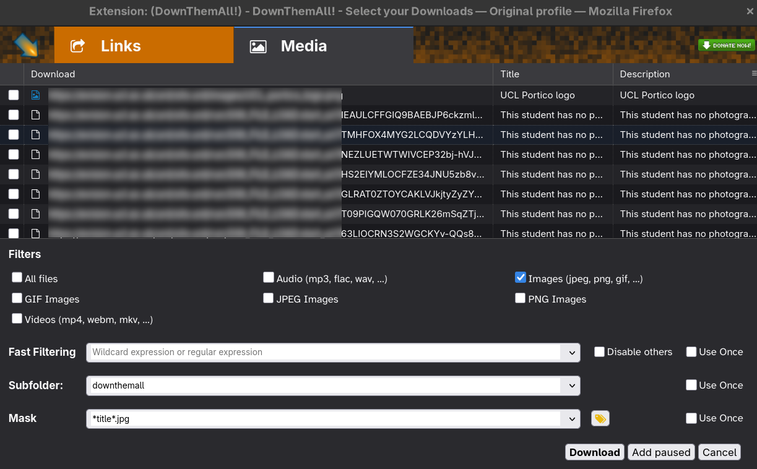Click the Donate Now badge

click(x=725, y=45)
